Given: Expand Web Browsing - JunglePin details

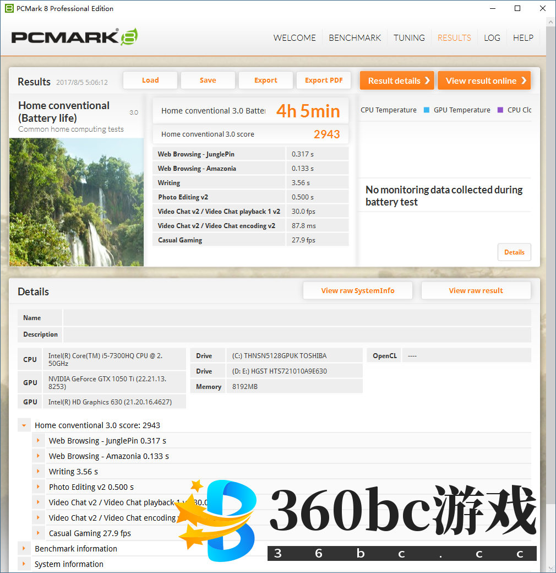Looking at the screenshot, I should tap(39, 441).
